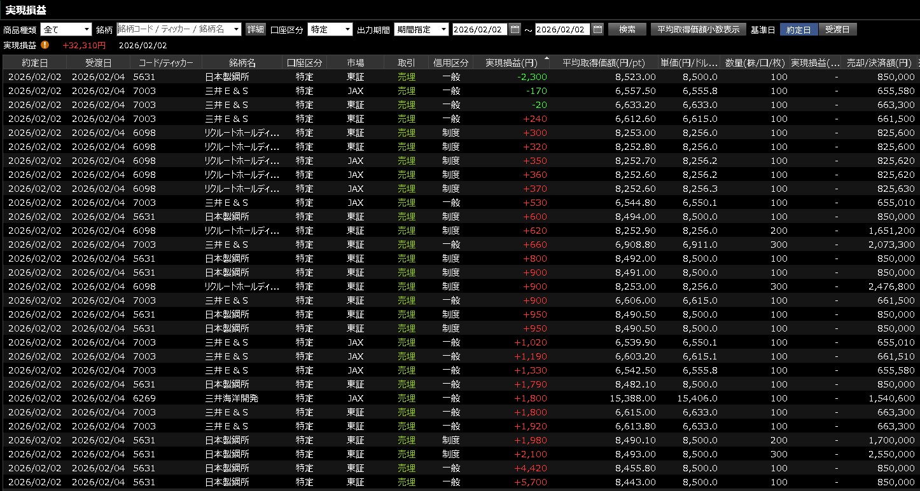Image resolution: width=920 pixels, height=491 pixels.
Task: Click the 検索 button
Action: [x=627, y=29]
